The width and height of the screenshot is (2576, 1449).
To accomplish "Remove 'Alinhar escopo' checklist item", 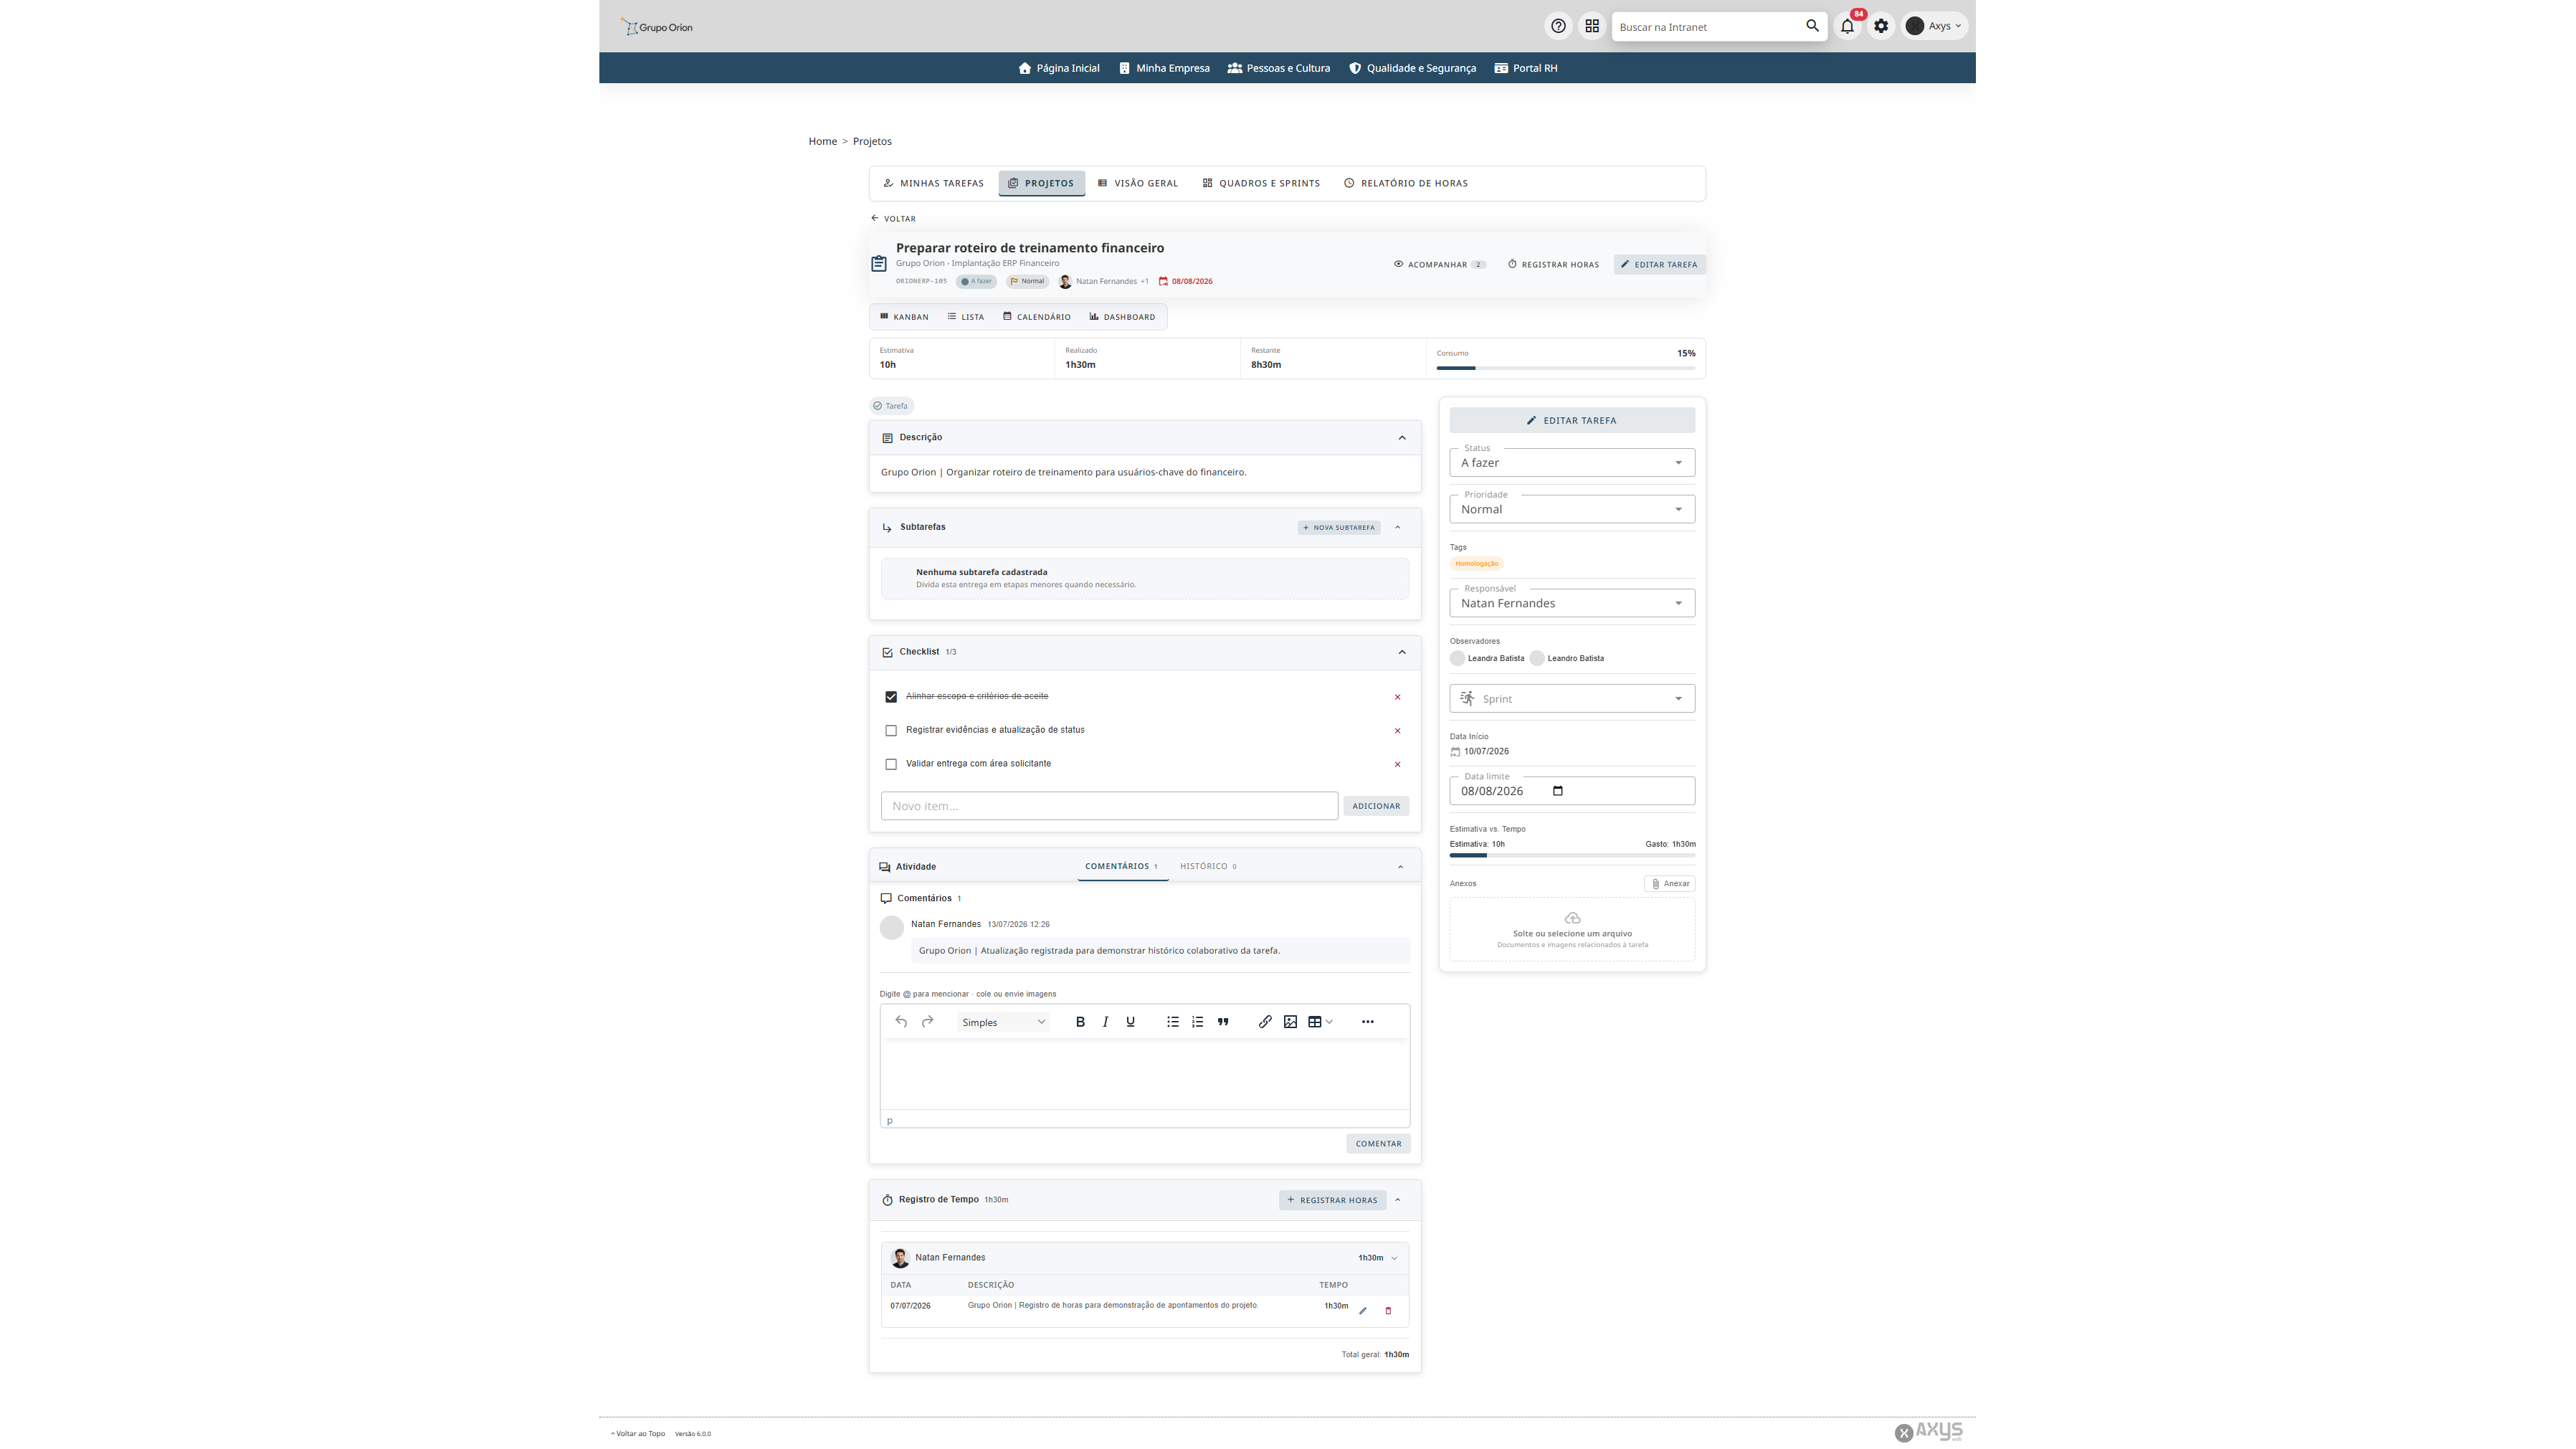I will click(1397, 697).
